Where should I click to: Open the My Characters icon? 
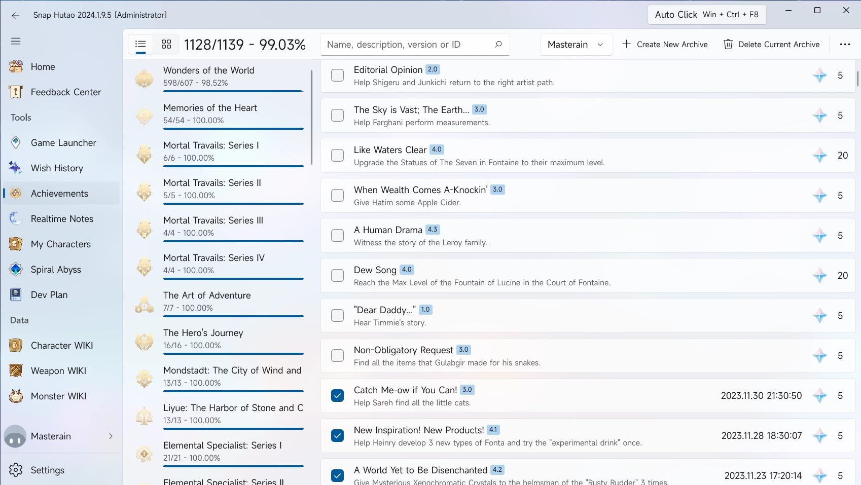(x=16, y=244)
